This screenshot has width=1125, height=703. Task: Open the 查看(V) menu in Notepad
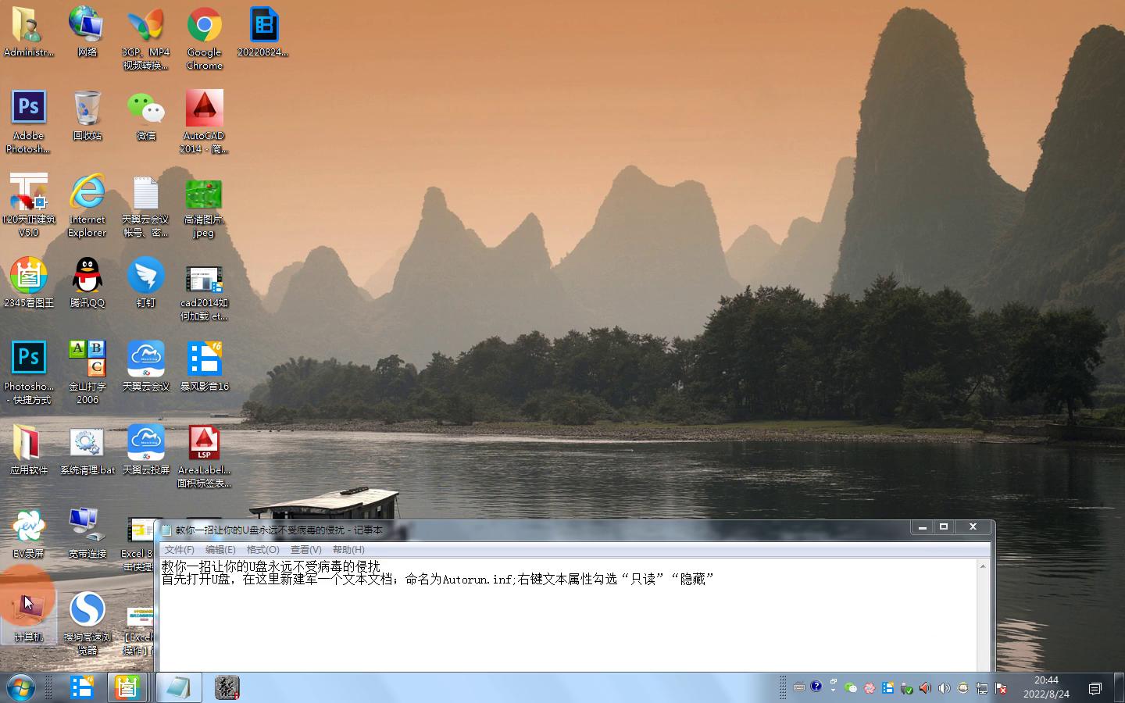click(x=305, y=550)
